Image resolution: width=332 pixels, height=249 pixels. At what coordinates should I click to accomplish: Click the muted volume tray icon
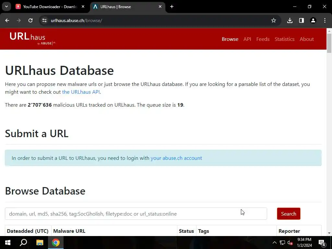coord(290,243)
